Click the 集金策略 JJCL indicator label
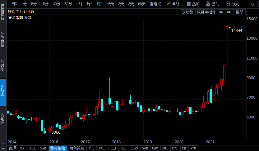The width and height of the screenshot is (259, 151). click(20, 18)
